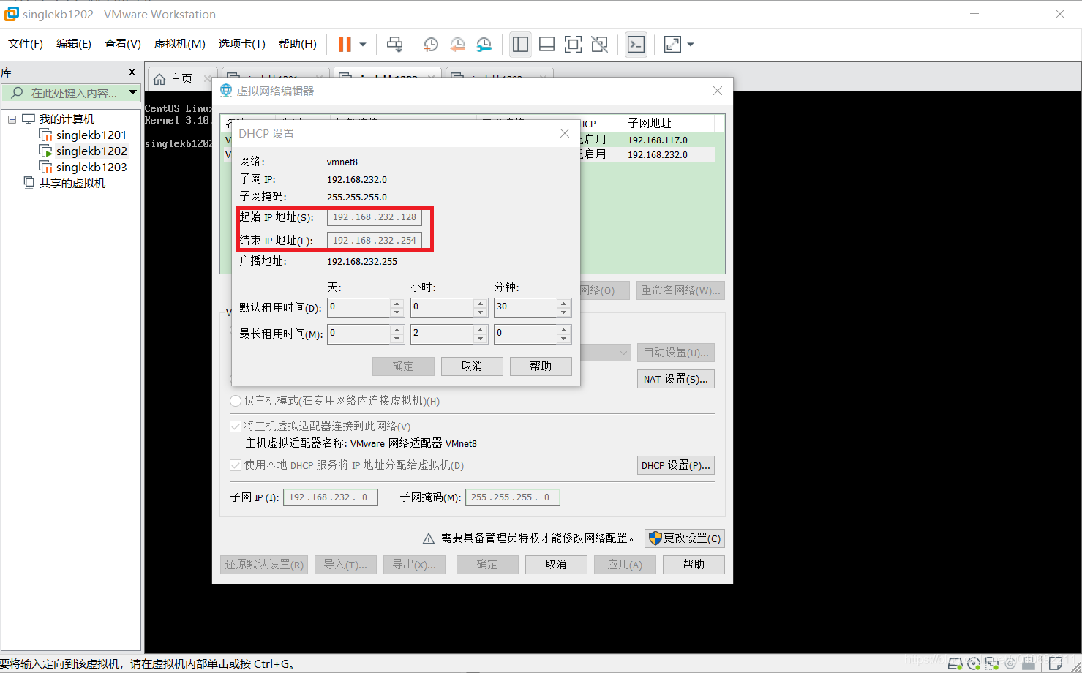
Task: Click 更改设置(C) shield button
Action: point(685,538)
